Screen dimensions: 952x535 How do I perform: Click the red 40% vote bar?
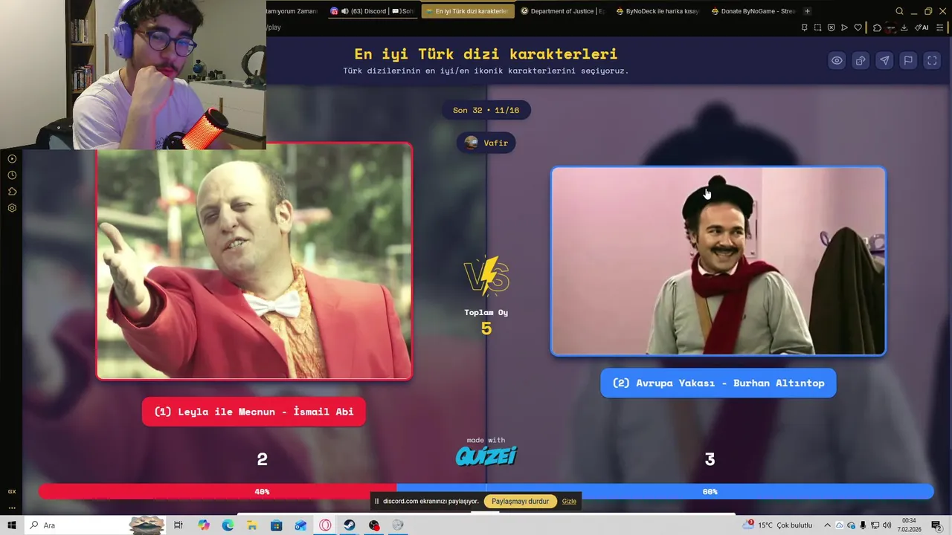tap(217, 491)
